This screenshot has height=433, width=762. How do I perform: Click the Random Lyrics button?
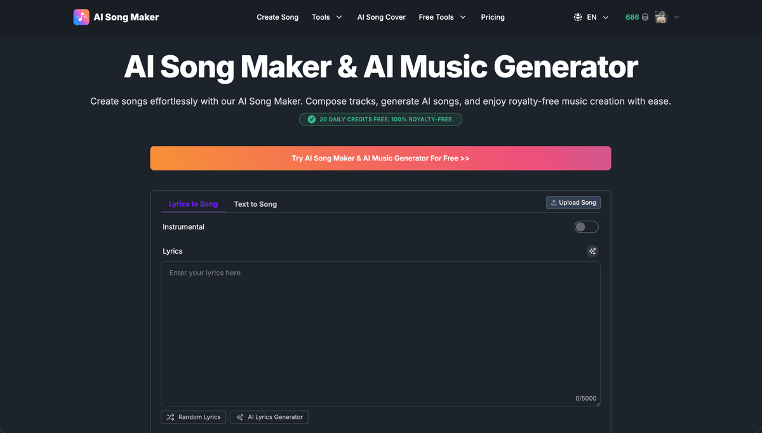[193, 417]
